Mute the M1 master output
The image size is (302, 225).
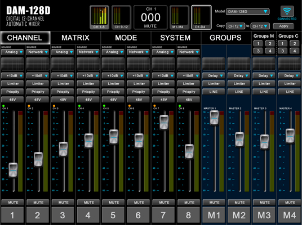(214, 202)
